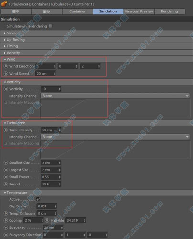The height and width of the screenshot is (239, 193).
Task: Click Largest Size field 2 cm
Action: [51, 170]
